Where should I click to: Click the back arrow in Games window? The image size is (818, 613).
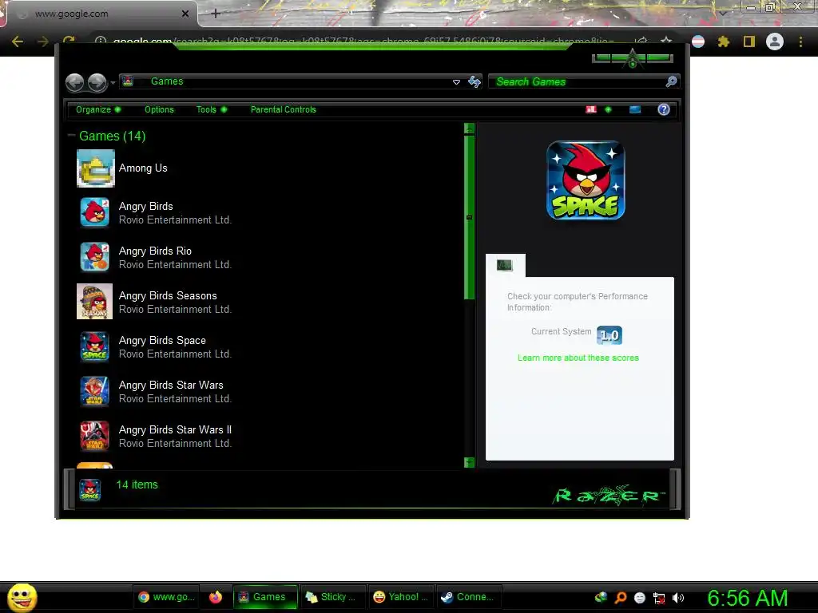pyautogui.click(x=74, y=82)
